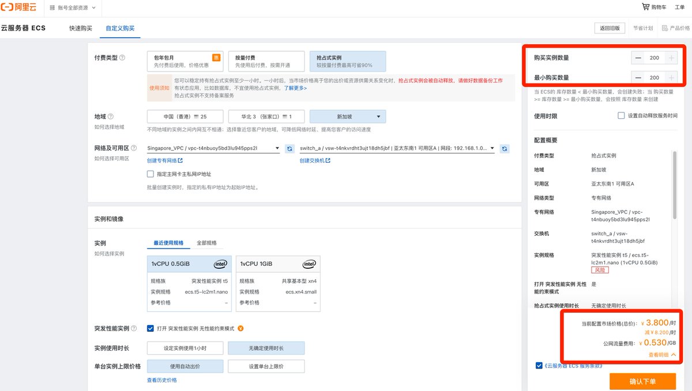Open 工单 in top menu
Viewport: 692px width, 391px height.
click(x=681, y=7)
